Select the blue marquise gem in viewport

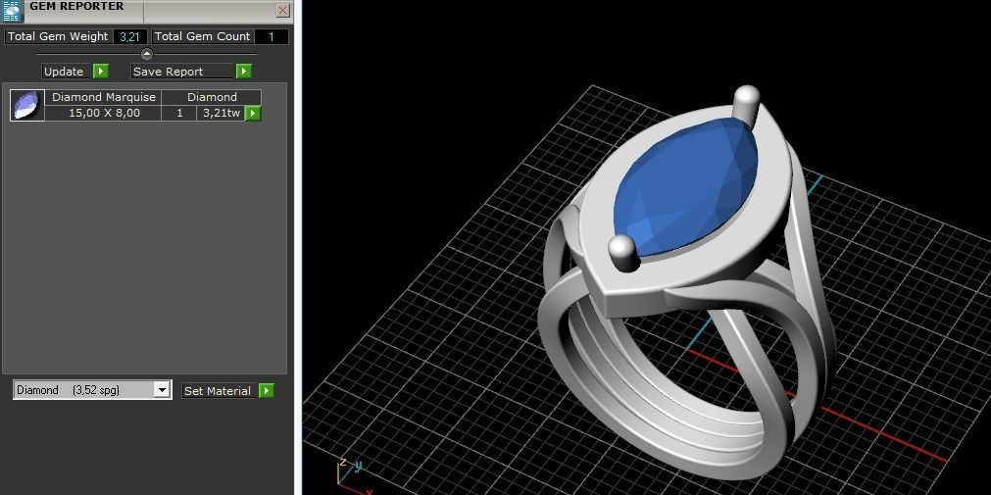click(686, 186)
